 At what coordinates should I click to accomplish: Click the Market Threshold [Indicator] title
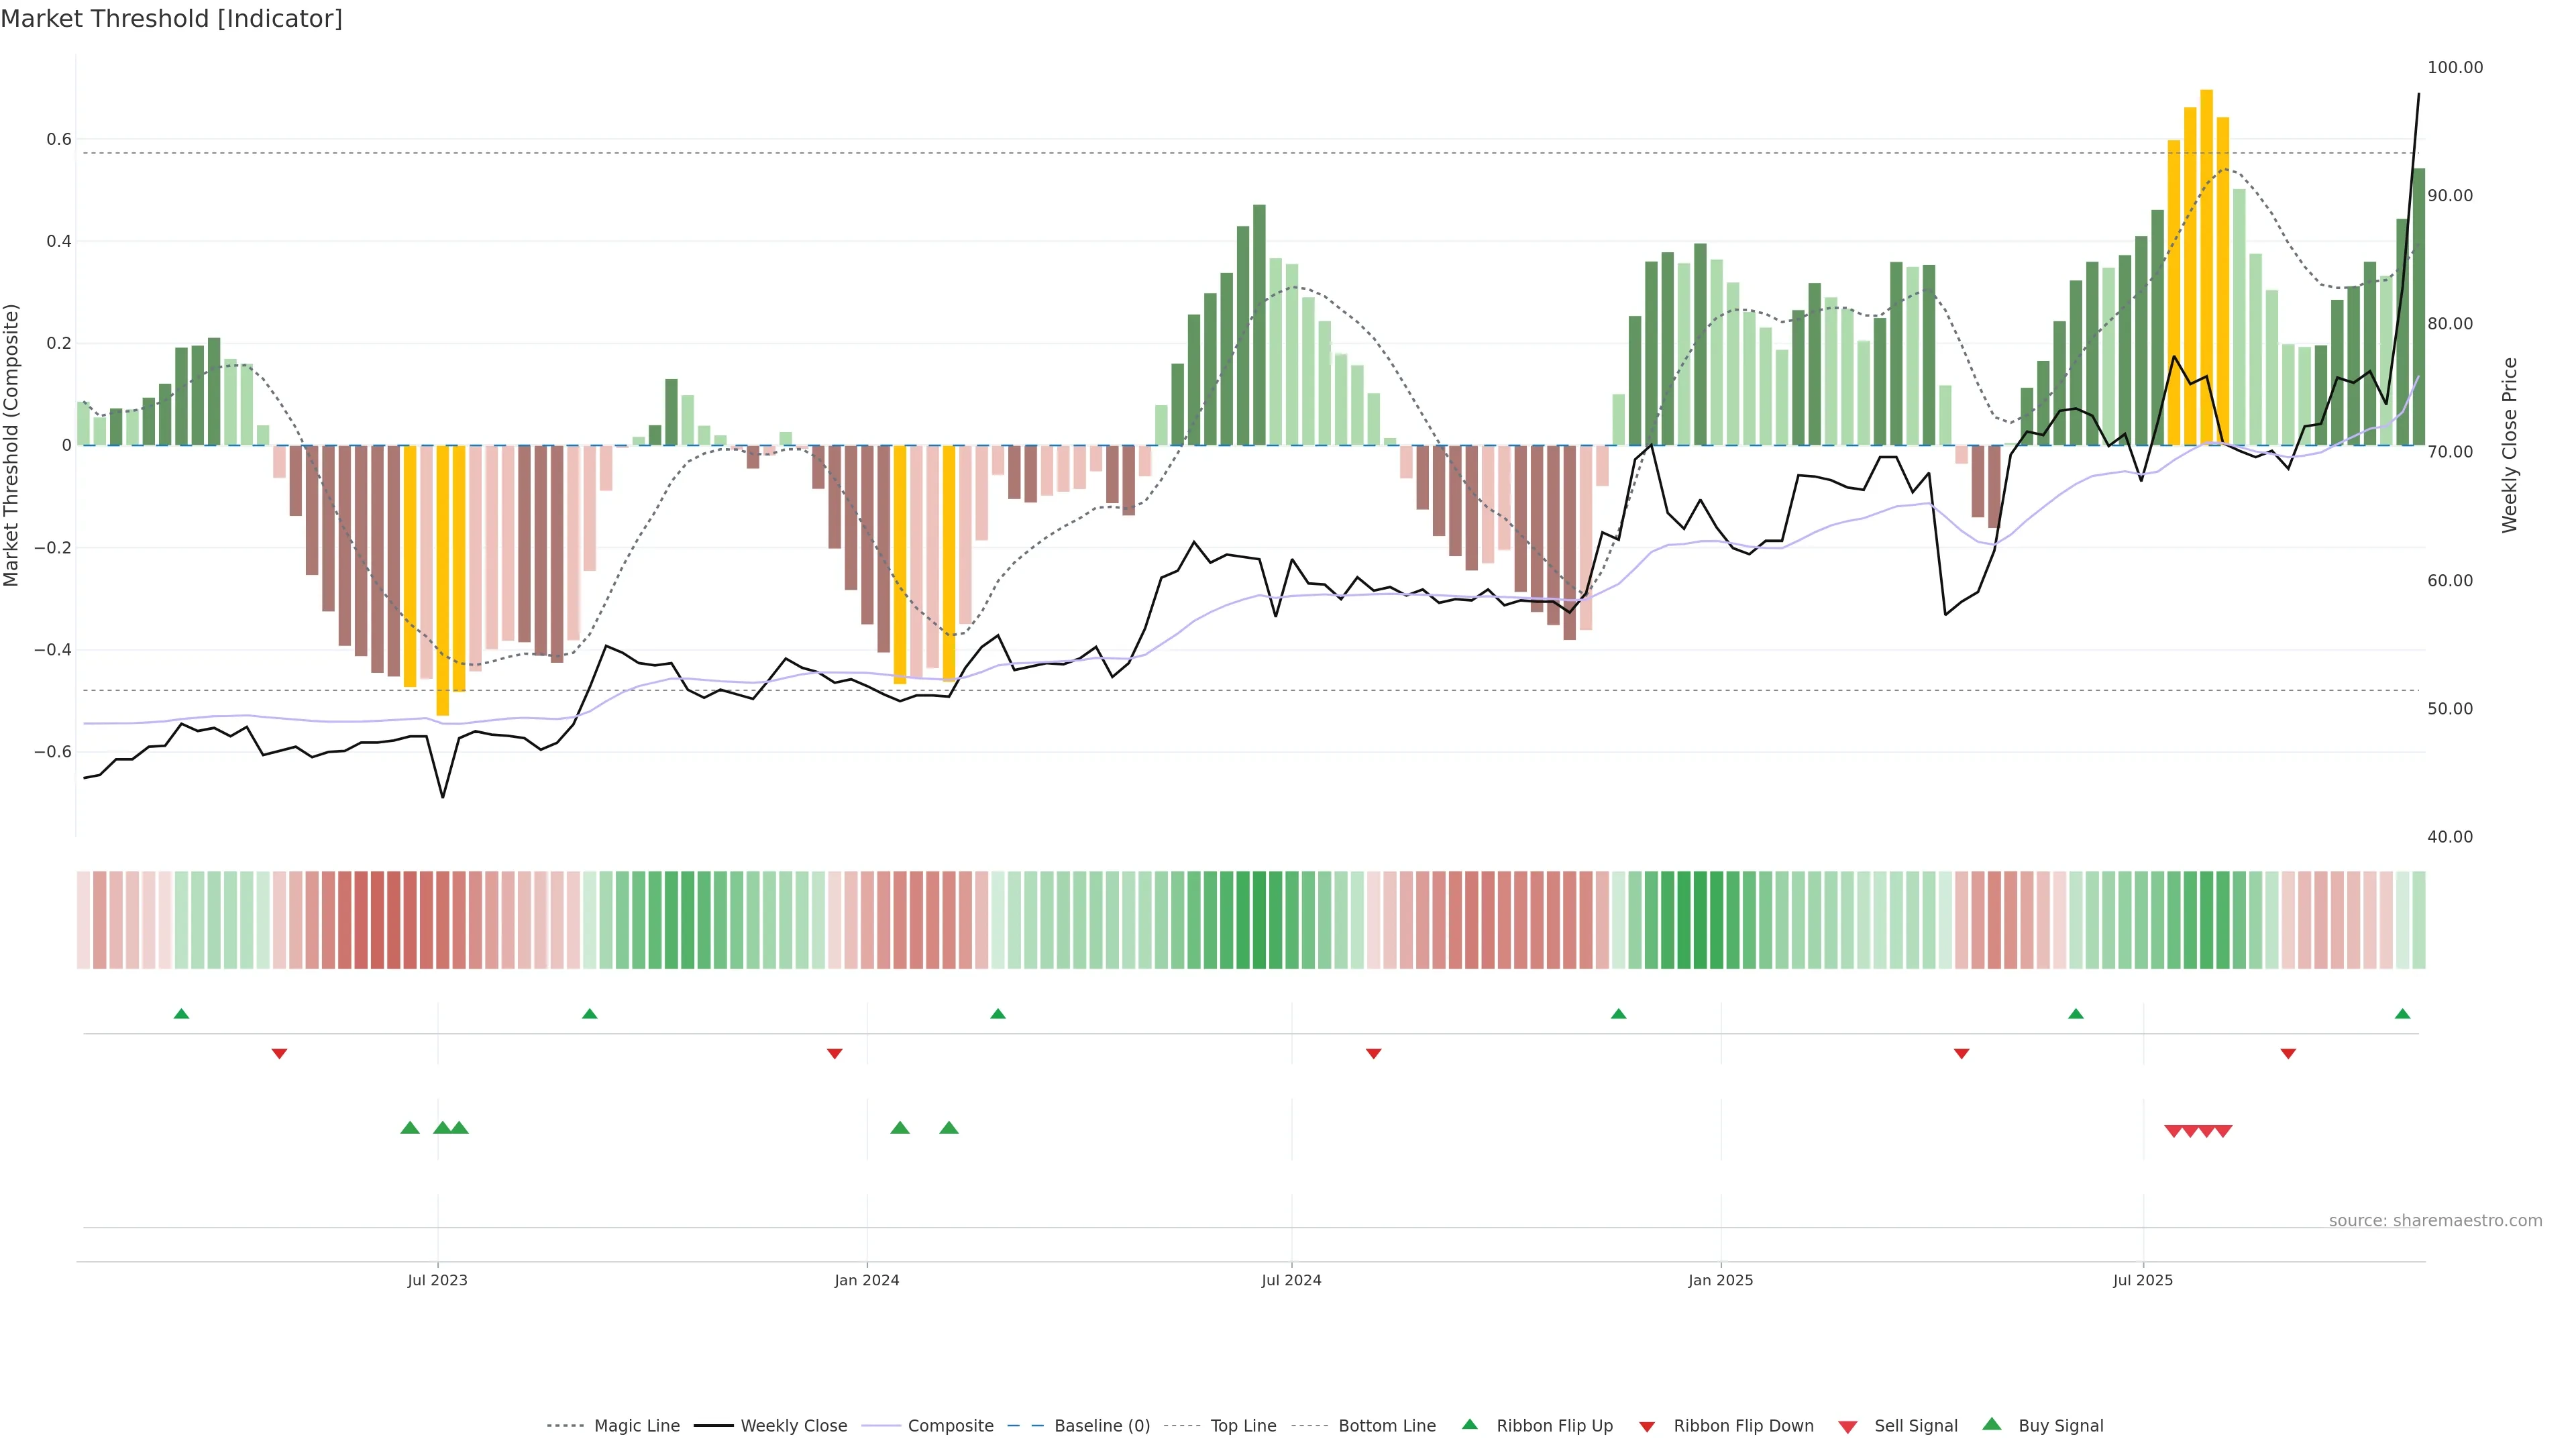(x=171, y=19)
